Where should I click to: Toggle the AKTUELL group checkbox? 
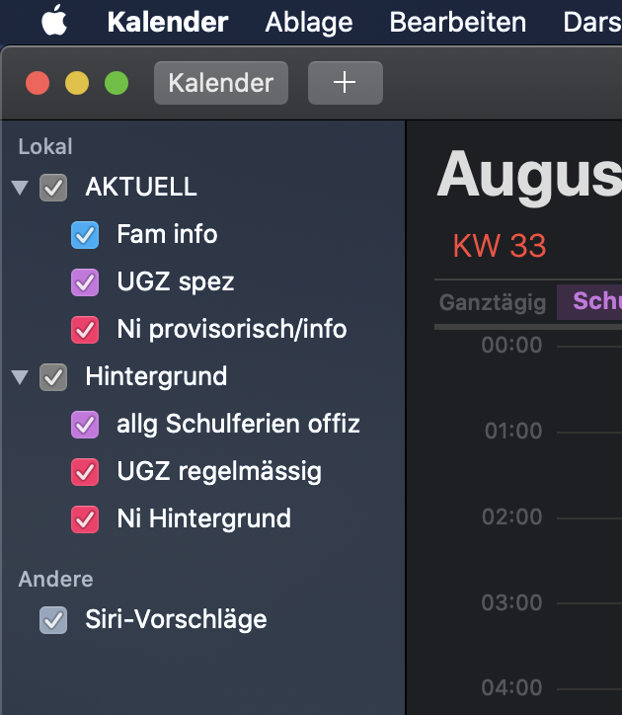(53, 188)
